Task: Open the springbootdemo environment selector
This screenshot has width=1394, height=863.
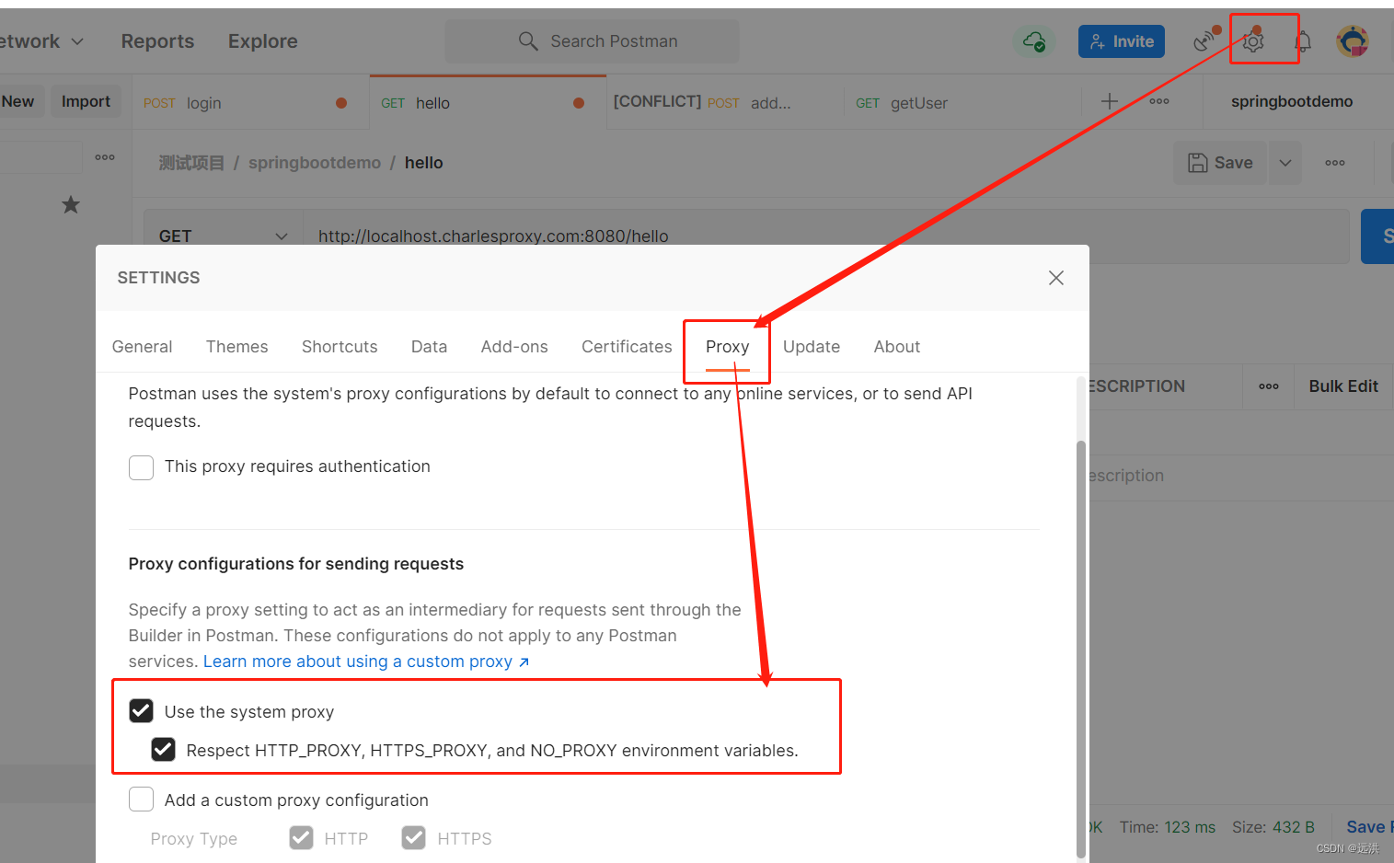Action: point(1292,101)
